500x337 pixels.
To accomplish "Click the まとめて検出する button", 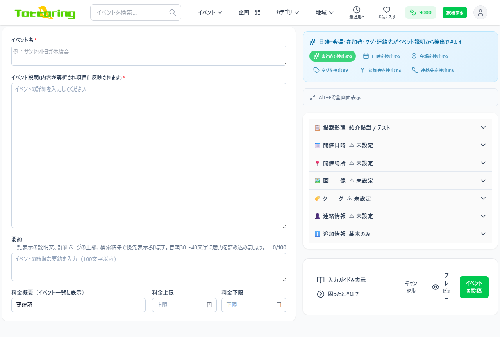I will tap(332, 56).
